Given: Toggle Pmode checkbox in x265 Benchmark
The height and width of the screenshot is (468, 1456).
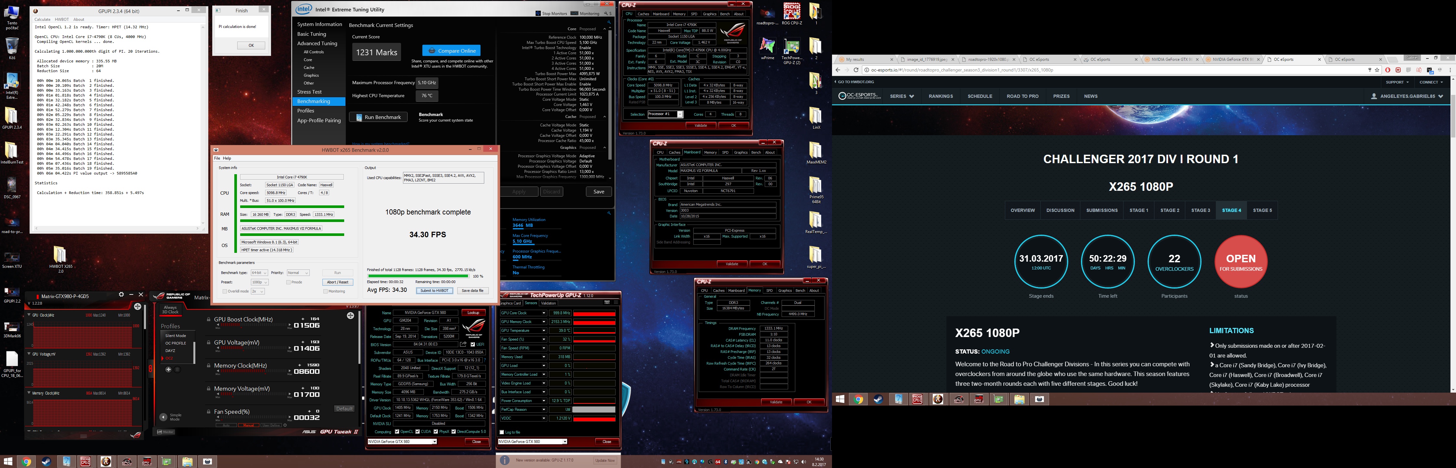Looking at the screenshot, I should tap(288, 282).
